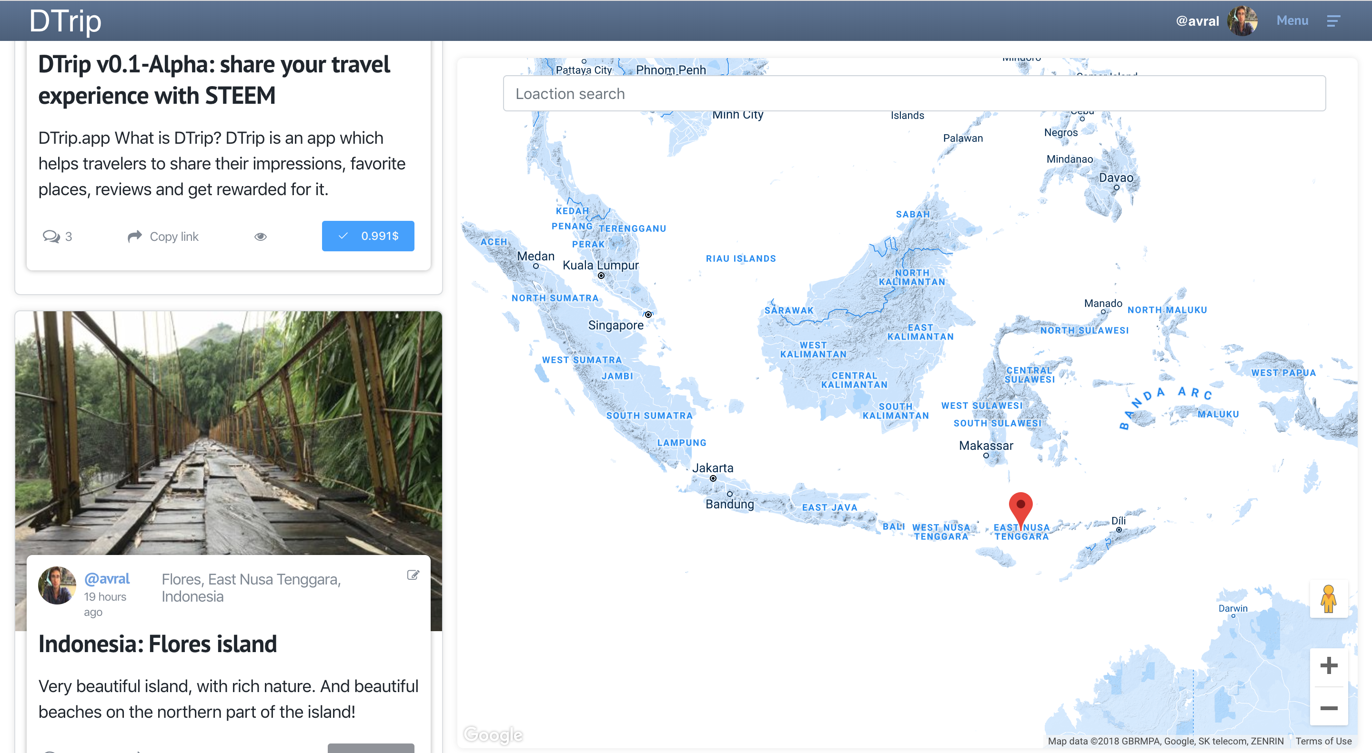Click the author avatar on Flores post

(57, 585)
